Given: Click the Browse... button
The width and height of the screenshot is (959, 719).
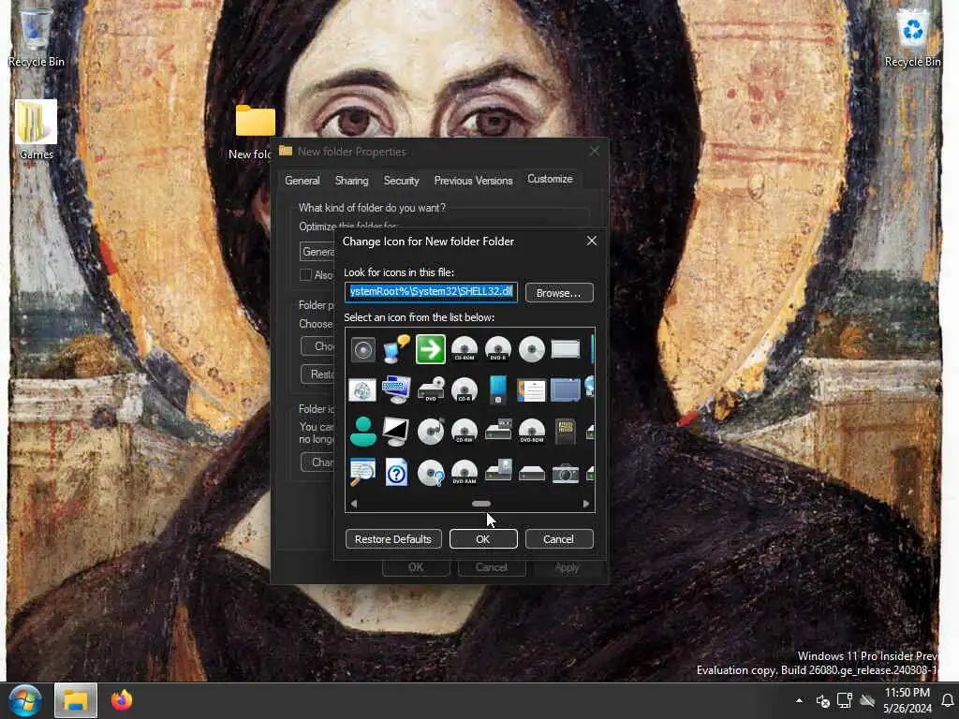Looking at the screenshot, I should [559, 293].
